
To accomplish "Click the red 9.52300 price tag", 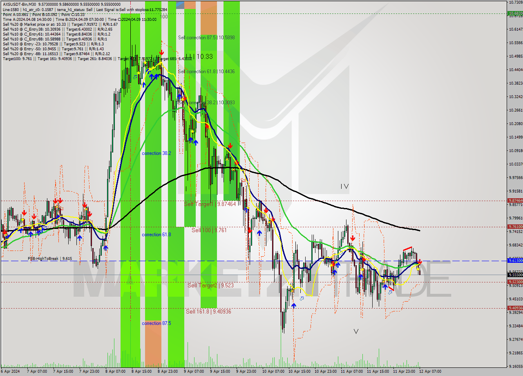I will [x=514, y=282].
